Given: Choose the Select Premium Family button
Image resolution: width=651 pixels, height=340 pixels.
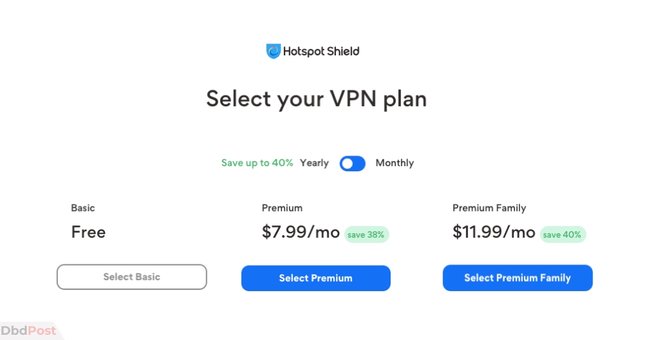Looking at the screenshot, I should 518,277.
